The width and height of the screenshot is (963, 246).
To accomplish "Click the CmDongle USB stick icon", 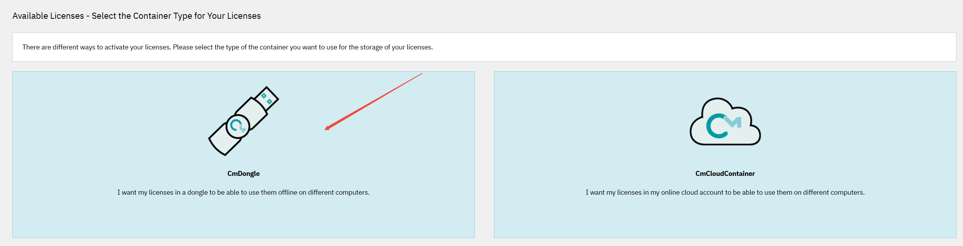I will click(243, 121).
